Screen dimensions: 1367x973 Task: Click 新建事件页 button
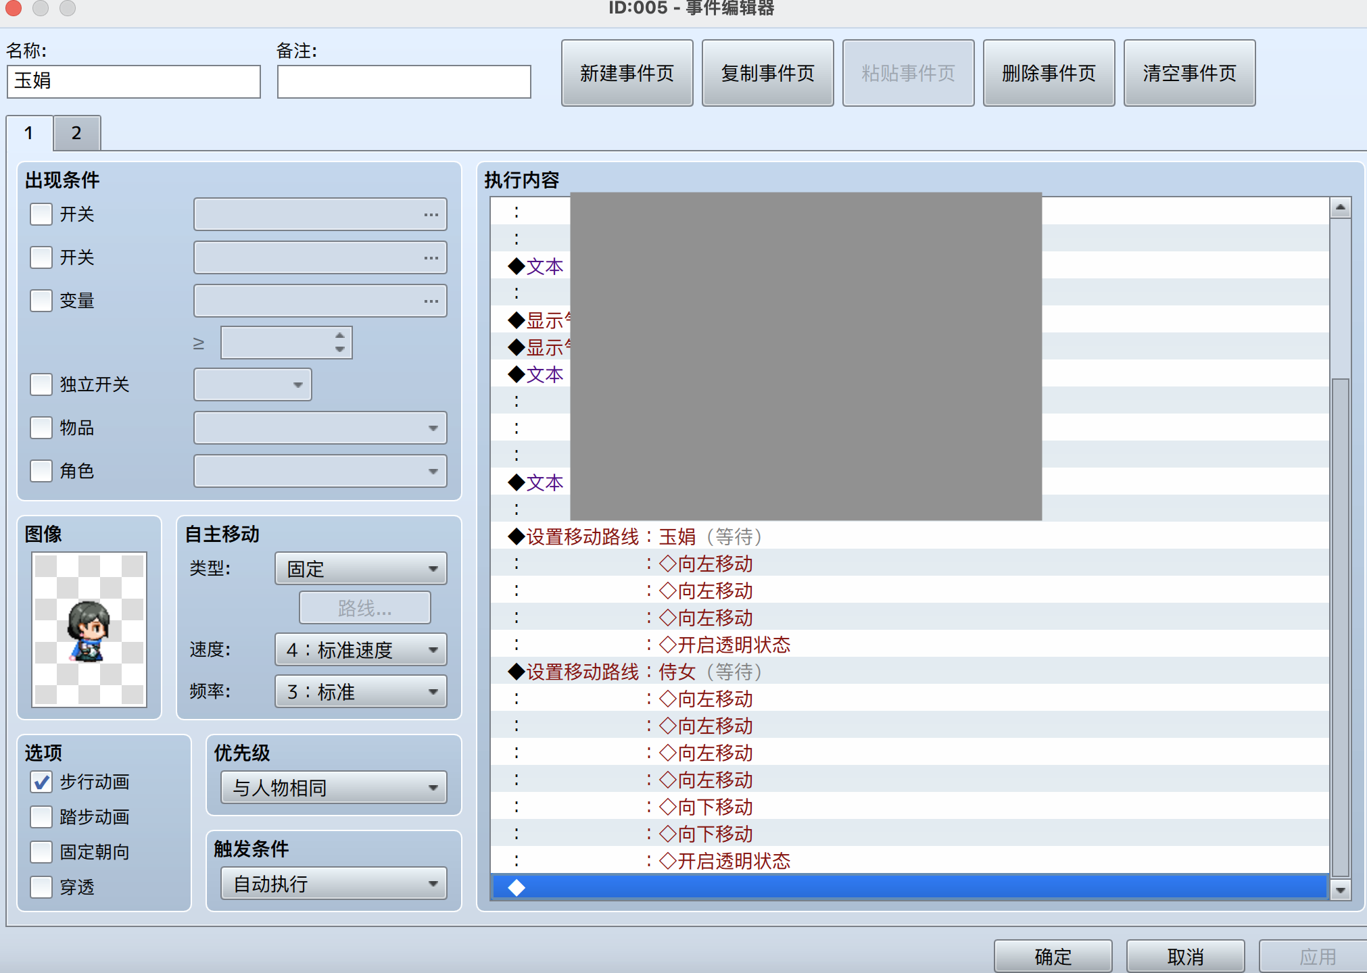(627, 73)
